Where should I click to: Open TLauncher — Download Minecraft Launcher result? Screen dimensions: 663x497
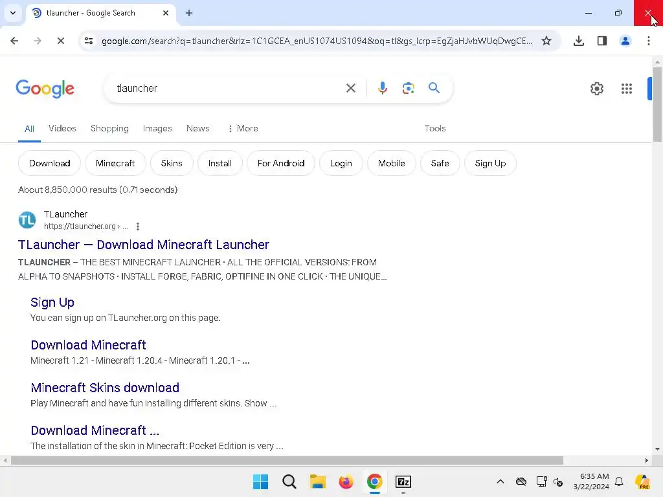click(x=143, y=245)
